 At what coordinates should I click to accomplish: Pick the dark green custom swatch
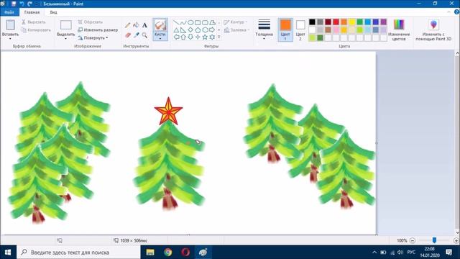[320, 37]
